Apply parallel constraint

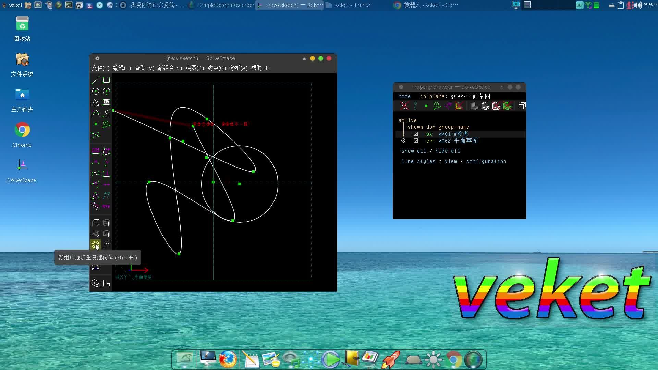[96, 173]
